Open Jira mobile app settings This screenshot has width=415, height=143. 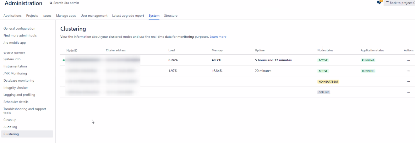tap(14, 43)
